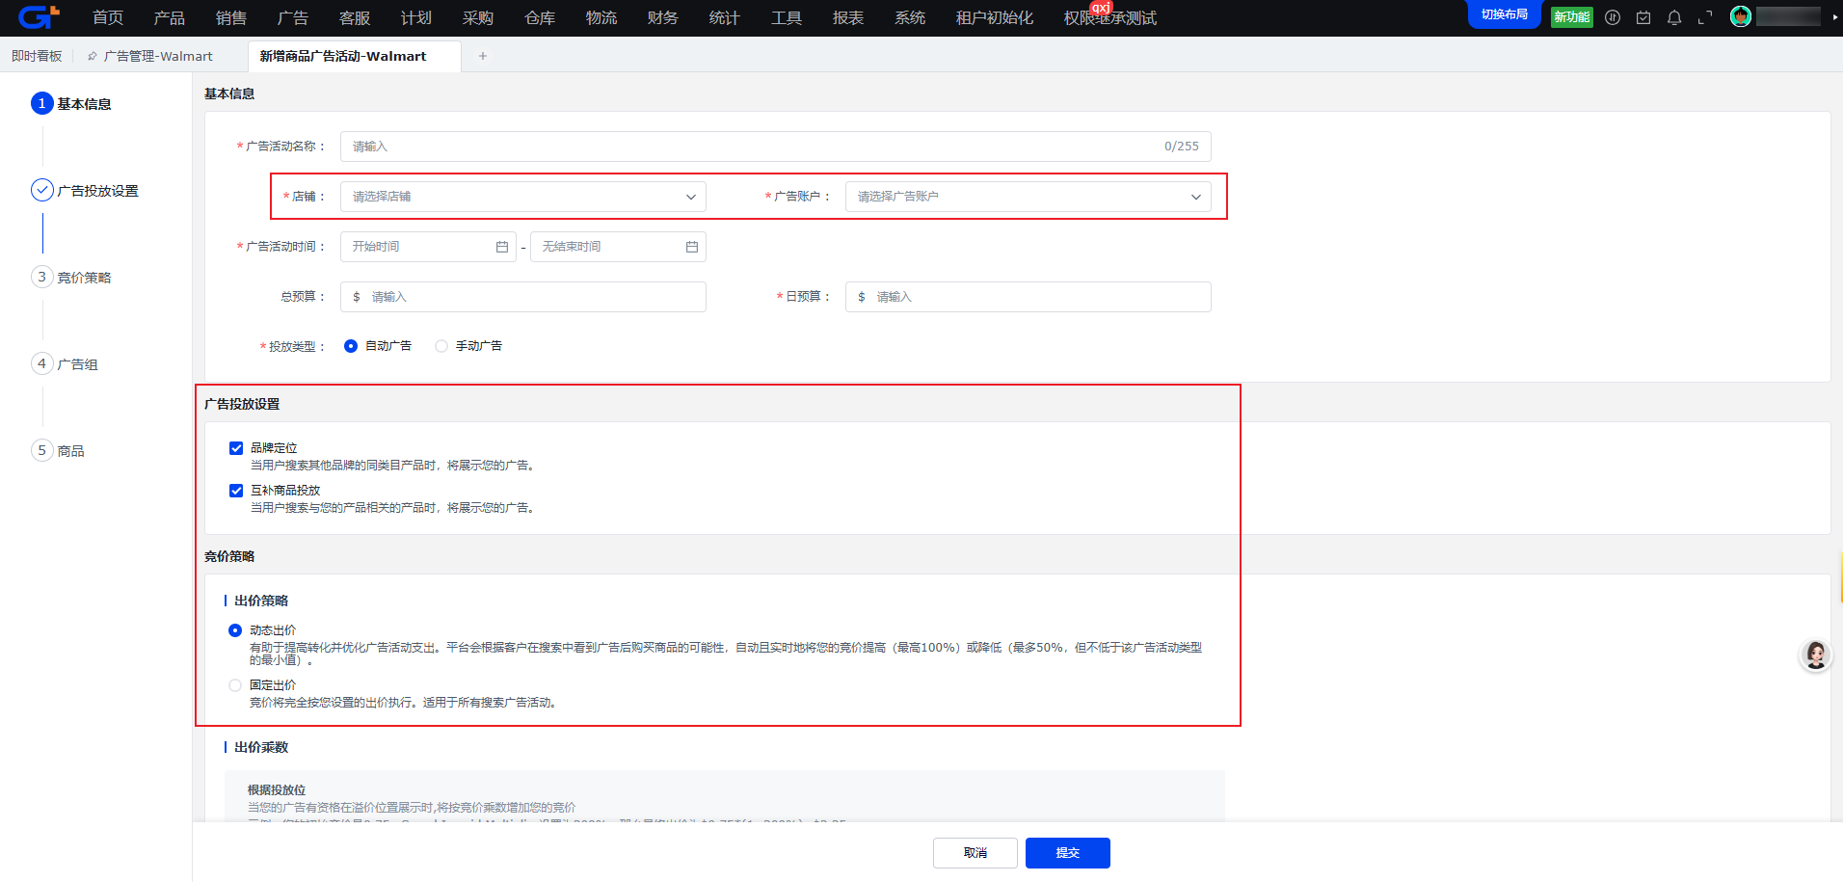Open 系统 menu
The width and height of the screenshot is (1843, 882).
click(910, 17)
